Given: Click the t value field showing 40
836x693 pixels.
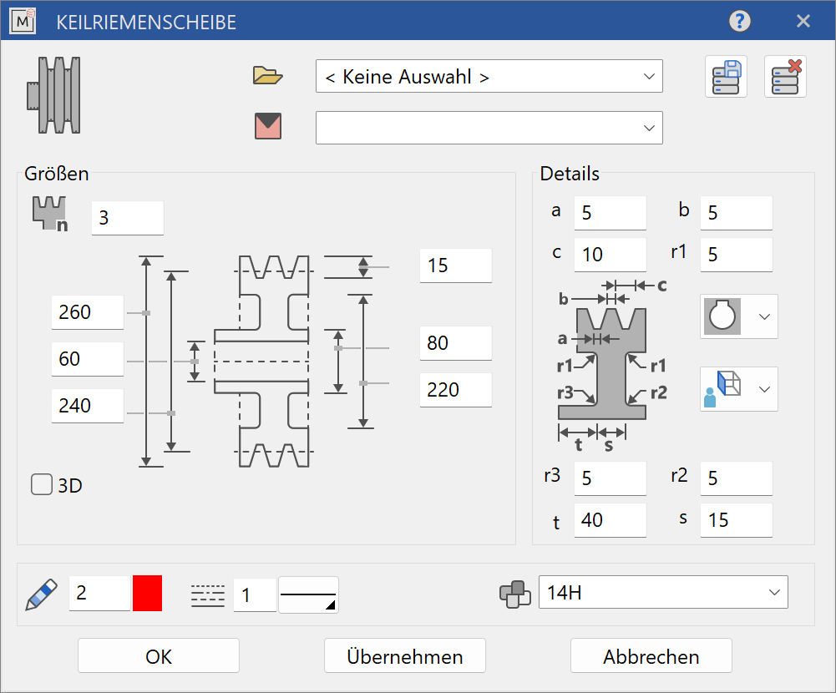Looking at the screenshot, I should coord(611,520).
